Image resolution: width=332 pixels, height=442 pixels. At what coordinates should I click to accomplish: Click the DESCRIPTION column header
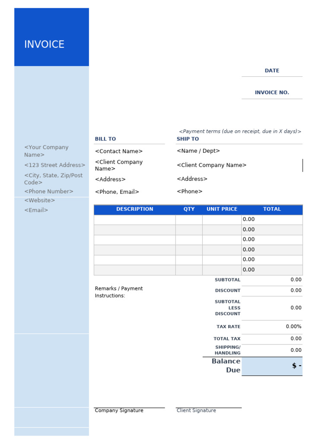[x=135, y=209]
